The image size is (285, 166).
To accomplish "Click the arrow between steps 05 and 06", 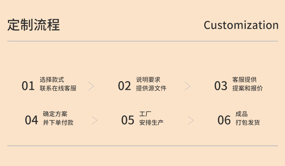I will coord(191,121).
